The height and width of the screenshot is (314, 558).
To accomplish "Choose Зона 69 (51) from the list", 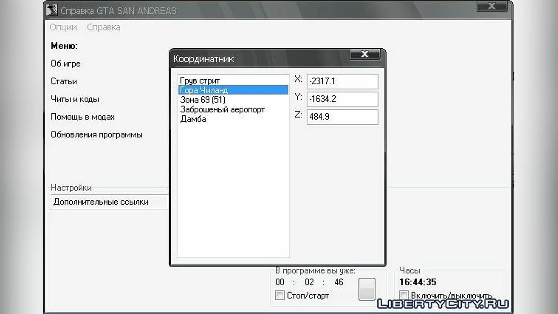I will pos(203,100).
